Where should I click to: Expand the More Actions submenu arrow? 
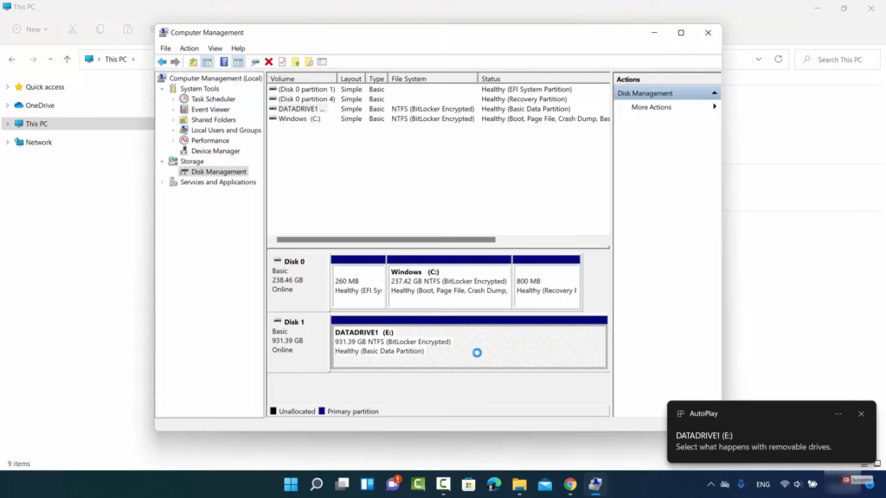click(x=714, y=107)
